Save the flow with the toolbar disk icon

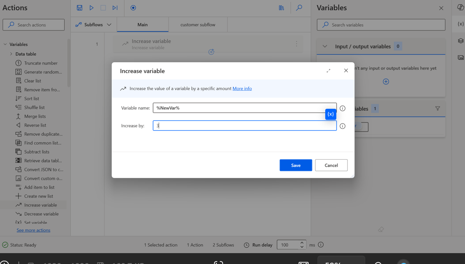click(80, 8)
